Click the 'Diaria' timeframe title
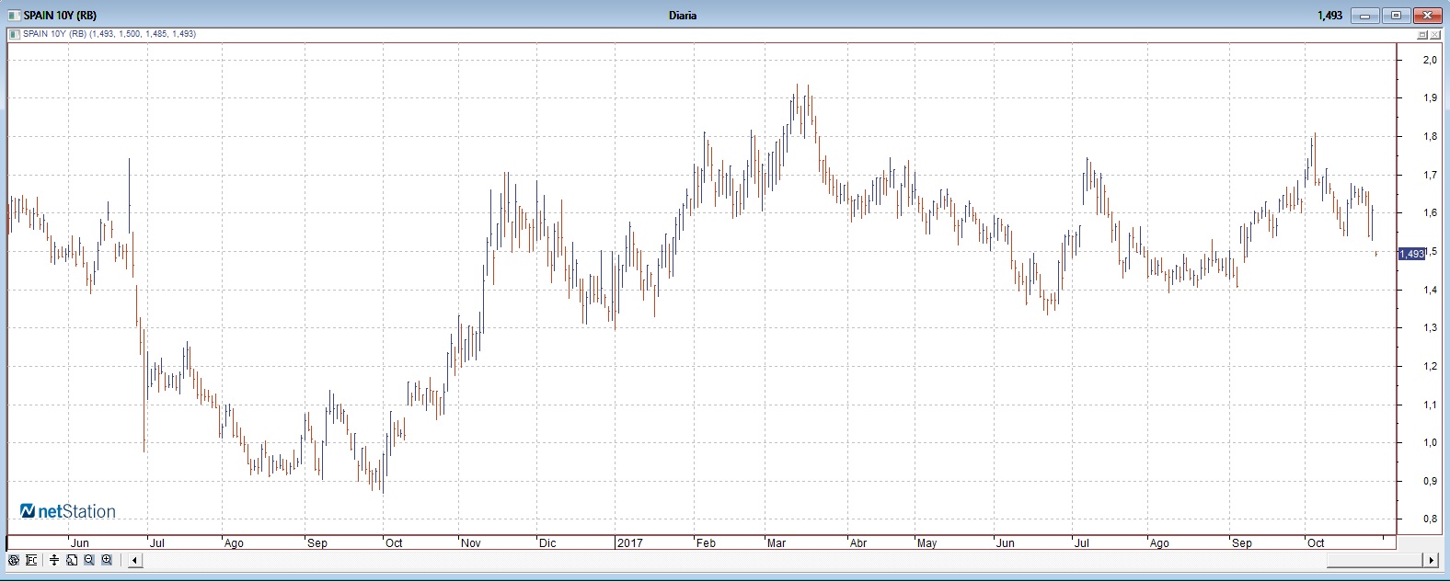1450x582 pixels. click(x=683, y=16)
